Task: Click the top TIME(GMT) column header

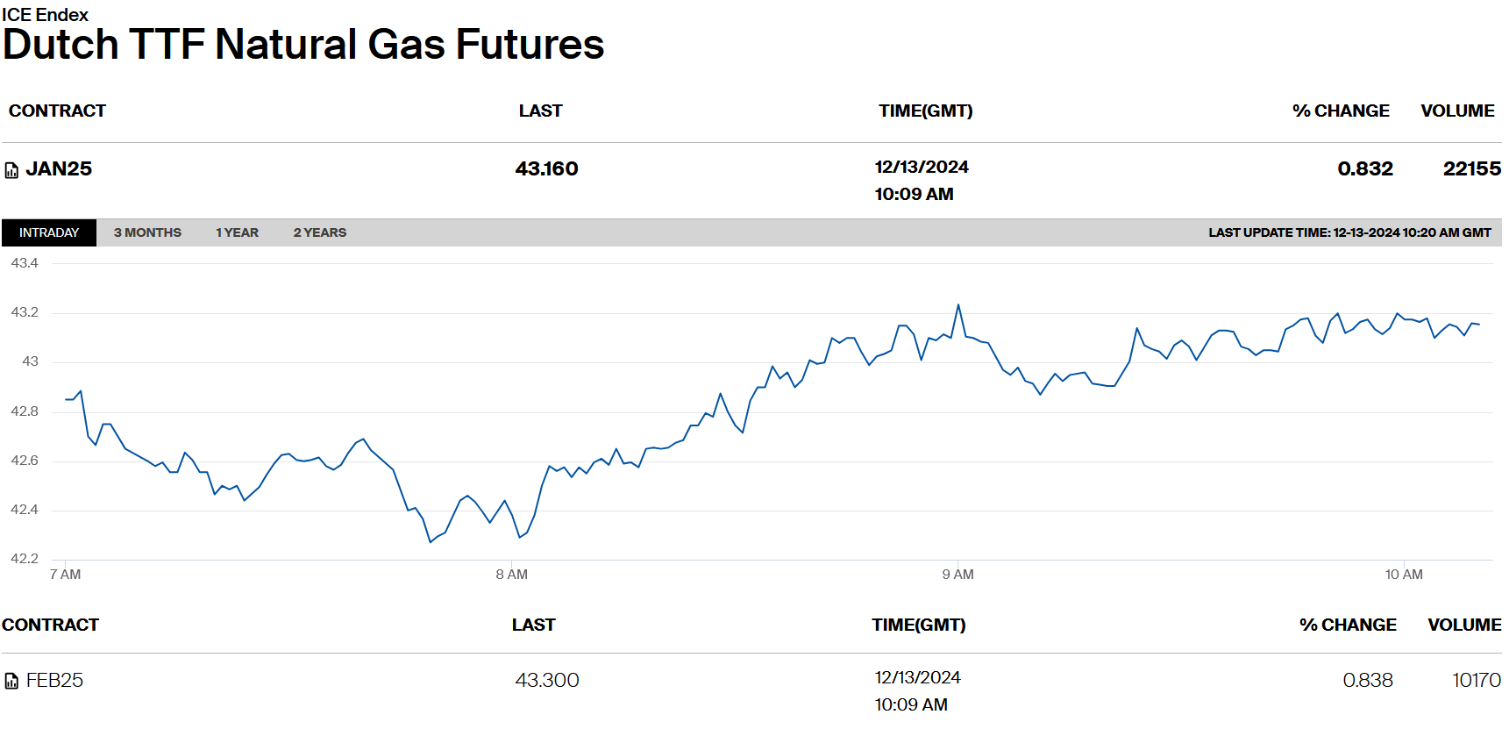Action: (x=925, y=111)
